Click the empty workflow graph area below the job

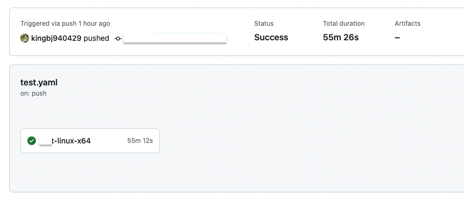(237, 172)
